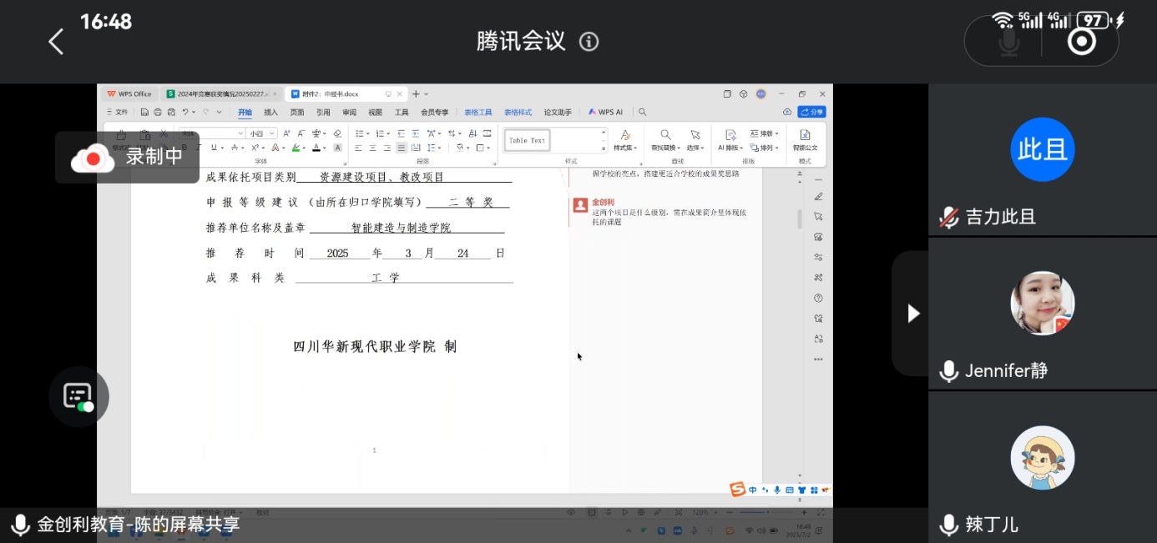Open the font size dropdown showing 小四
1157x543 pixels.
pos(261,133)
